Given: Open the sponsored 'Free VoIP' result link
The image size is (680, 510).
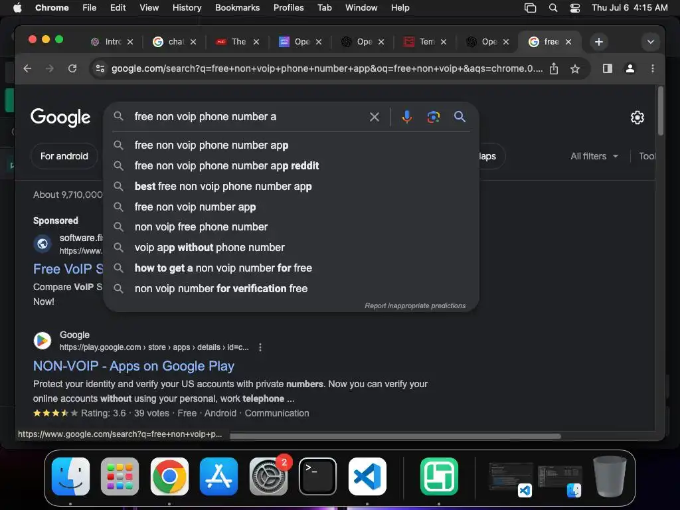Looking at the screenshot, I should click(x=68, y=269).
